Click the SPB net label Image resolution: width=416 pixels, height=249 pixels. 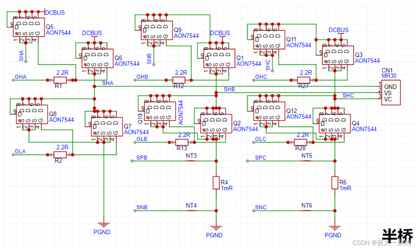142,158
